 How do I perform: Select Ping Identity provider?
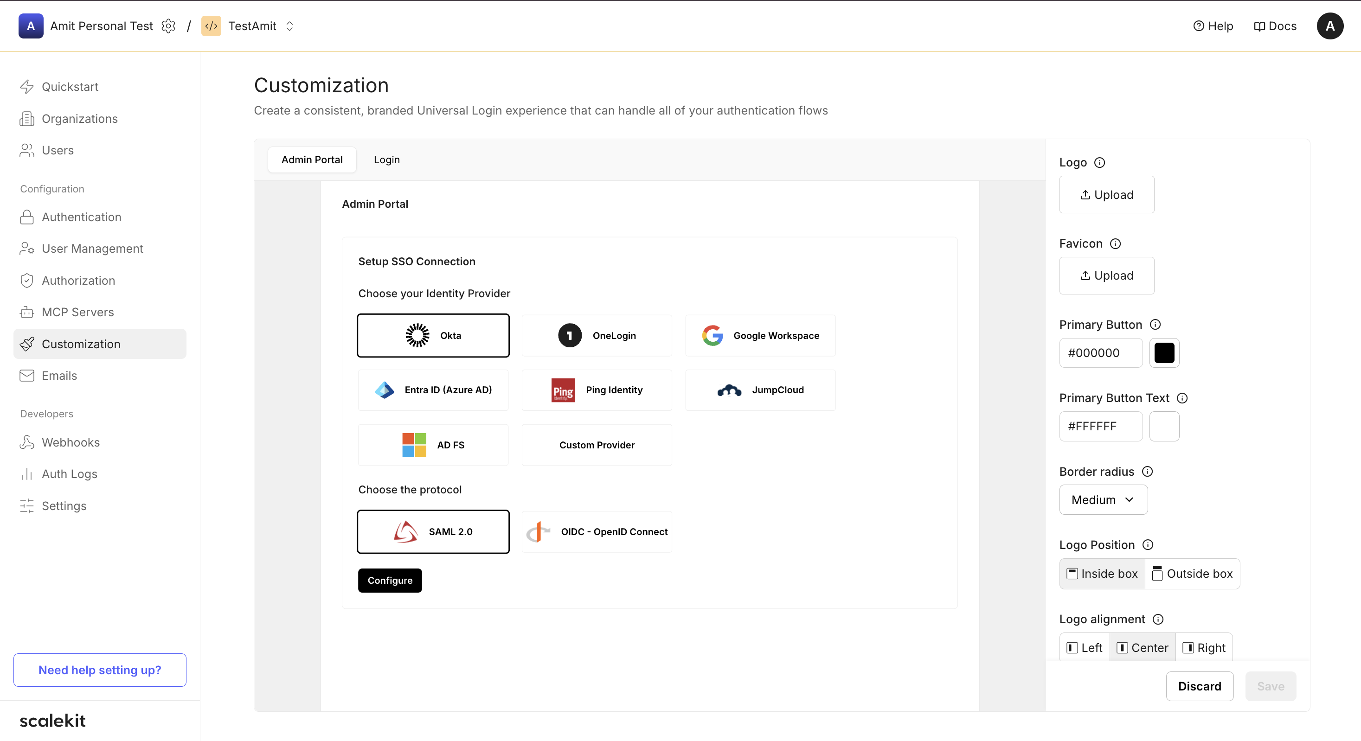click(597, 390)
